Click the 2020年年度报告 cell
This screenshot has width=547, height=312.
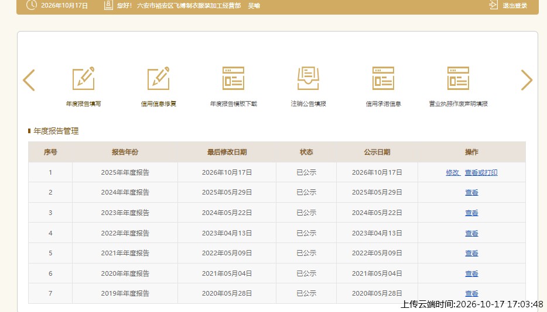125,273
